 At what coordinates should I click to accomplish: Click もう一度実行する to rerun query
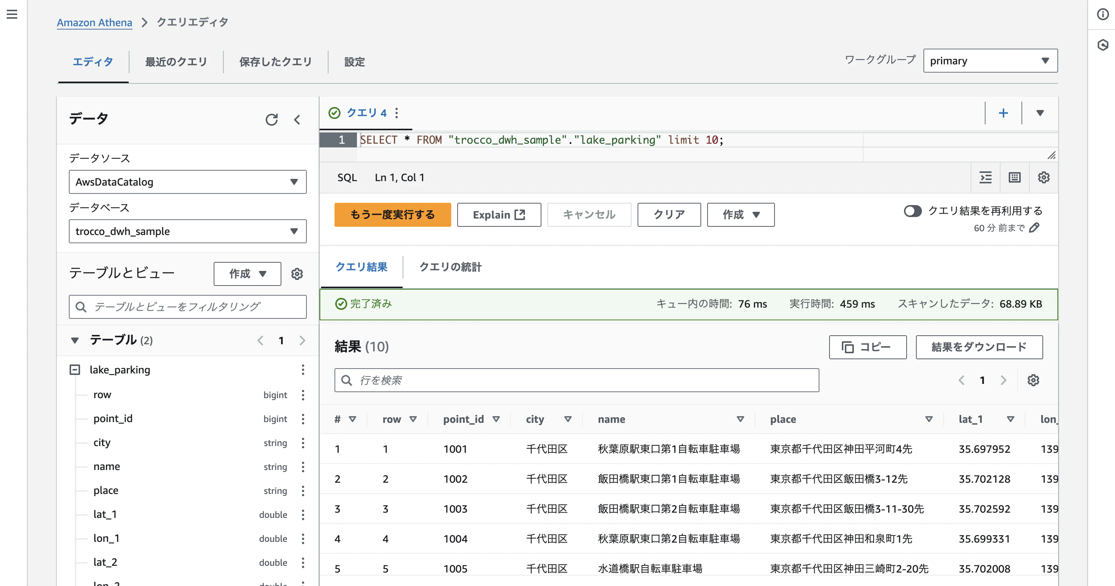pos(392,215)
